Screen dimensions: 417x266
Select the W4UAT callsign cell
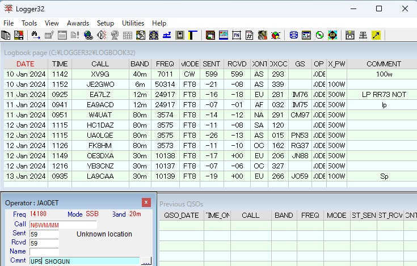[100, 115]
